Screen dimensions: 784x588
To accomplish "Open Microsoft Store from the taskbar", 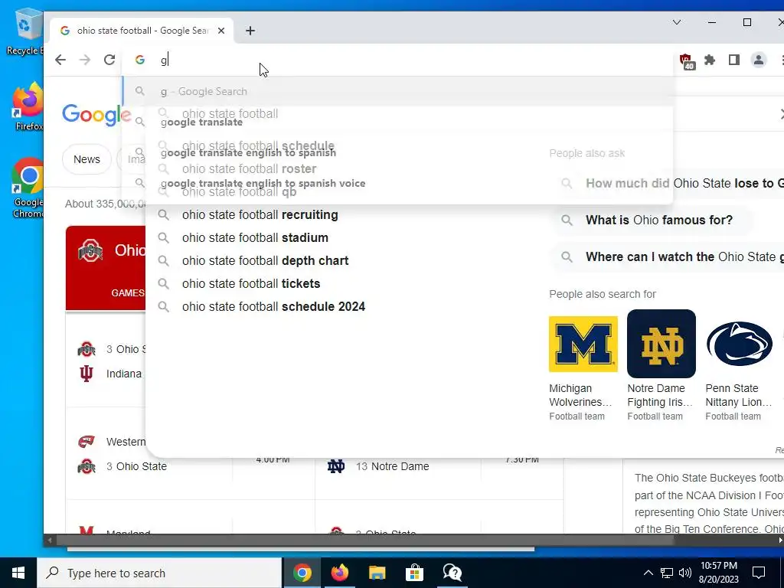I will pos(414,573).
